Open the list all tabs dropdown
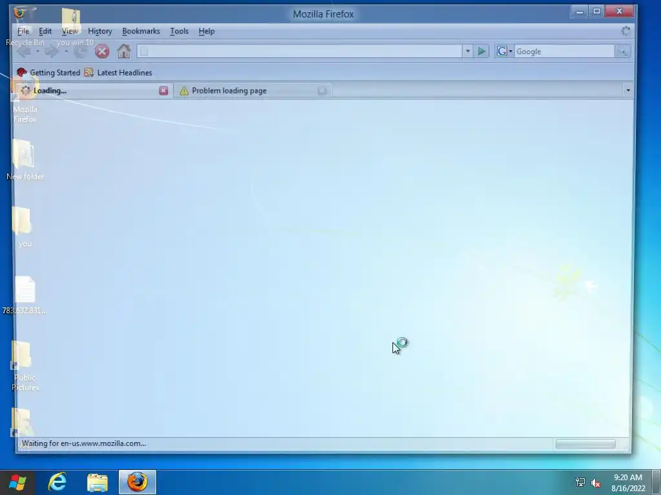The image size is (661, 495). pyautogui.click(x=628, y=90)
